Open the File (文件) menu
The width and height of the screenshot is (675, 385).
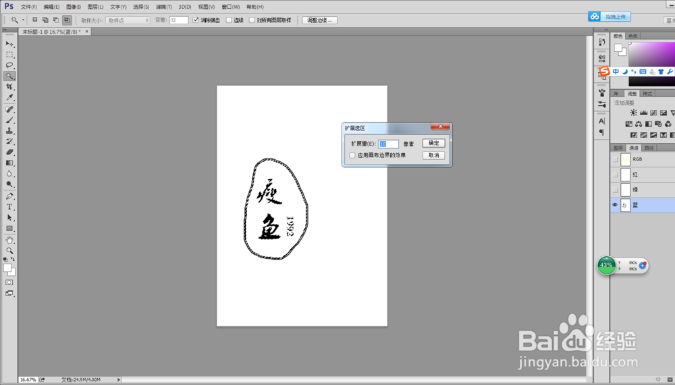coord(29,7)
